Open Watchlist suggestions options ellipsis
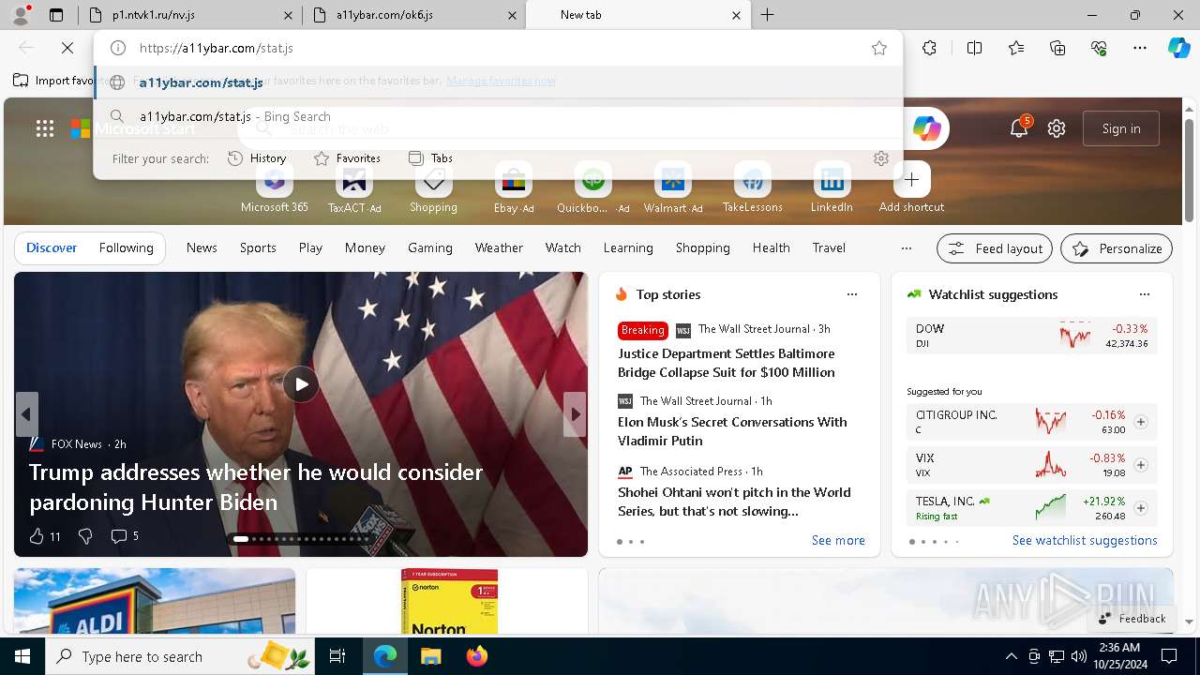The width and height of the screenshot is (1200, 675). [1145, 294]
